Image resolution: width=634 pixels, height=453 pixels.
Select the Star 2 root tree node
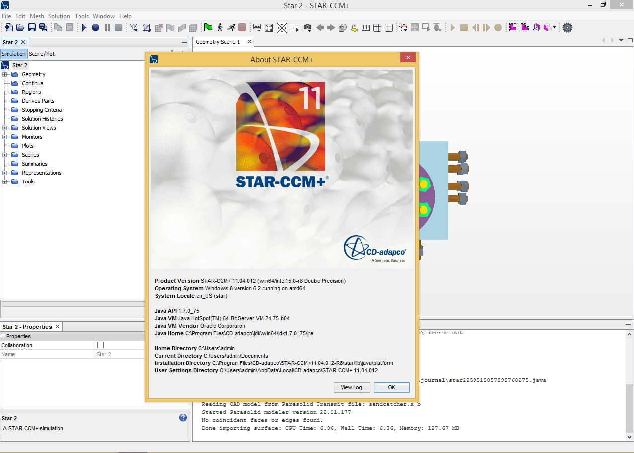click(x=20, y=65)
